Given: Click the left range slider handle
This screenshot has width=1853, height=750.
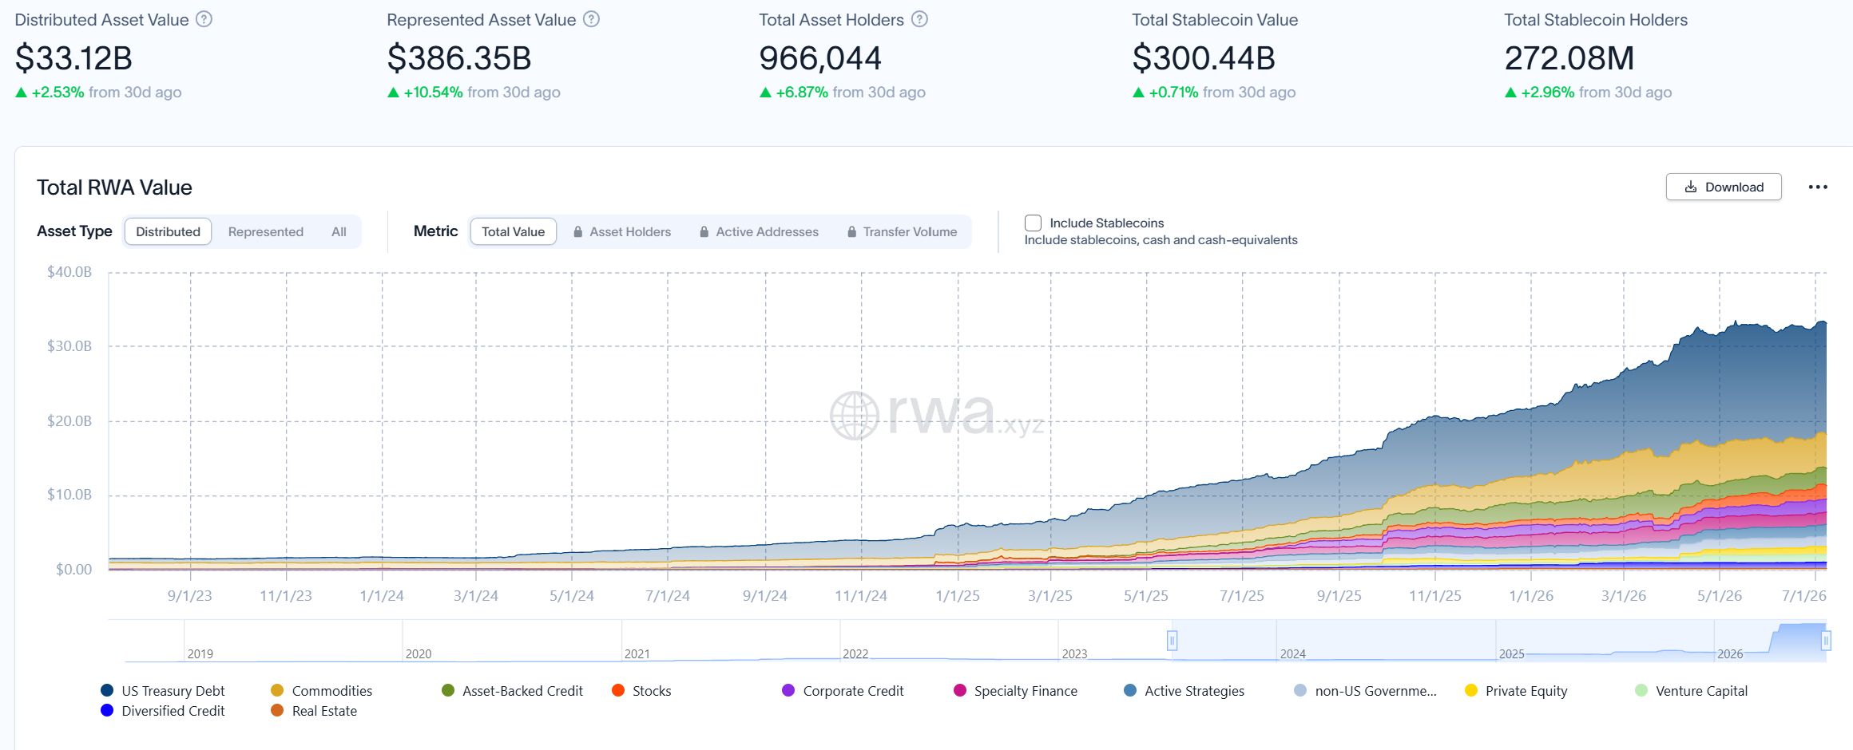Looking at the screenshot, I should [1172, 640].
